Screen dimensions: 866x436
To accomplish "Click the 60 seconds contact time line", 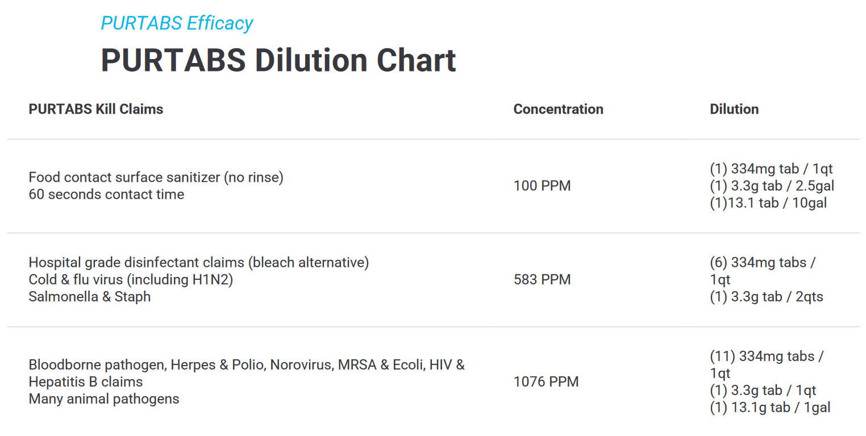I will [x=106, y=194].
